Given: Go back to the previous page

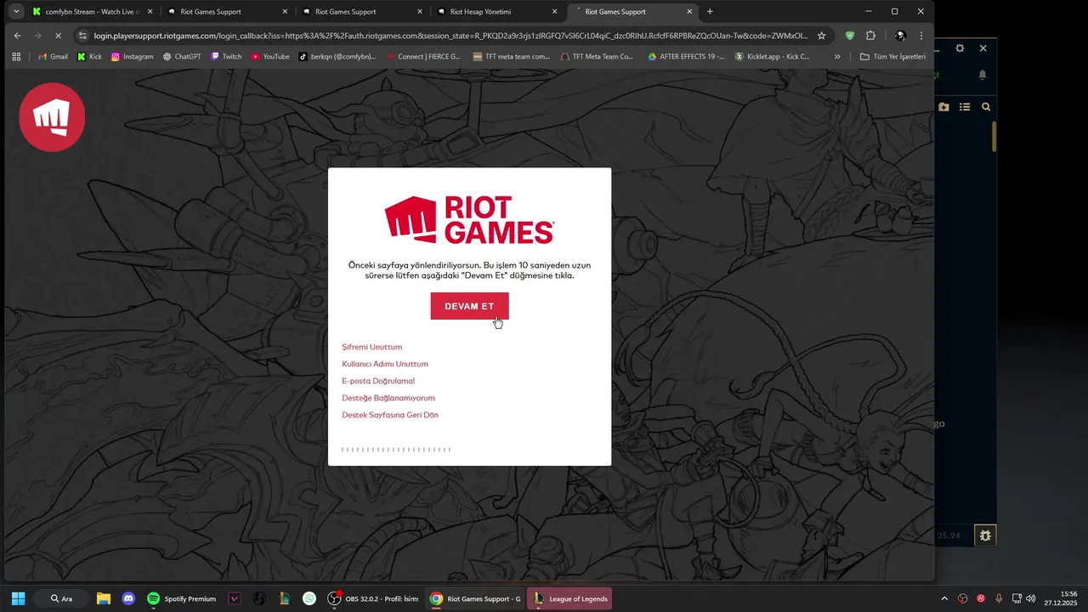Looking at the screenshot, I should [x=18, y=36].
